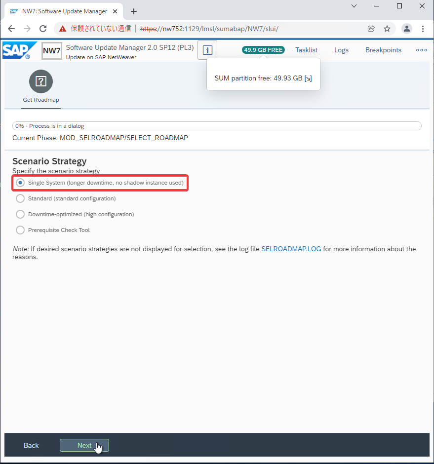The height and width of the screenshot is (464, 434).
Task: Click the Update on SAP NetWeaver subtitle
Action: click(101, 57)
